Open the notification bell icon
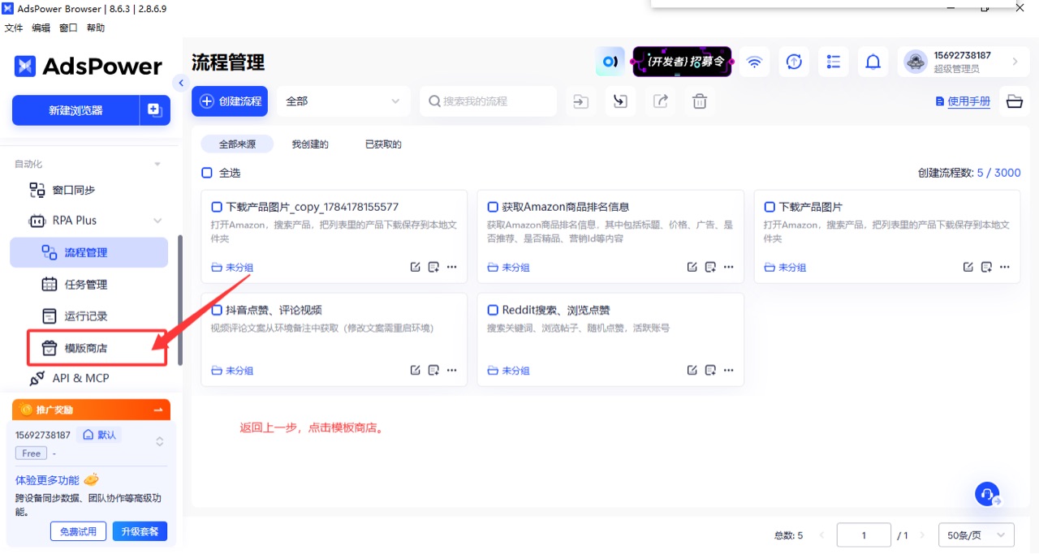 [x=873, y=62]
